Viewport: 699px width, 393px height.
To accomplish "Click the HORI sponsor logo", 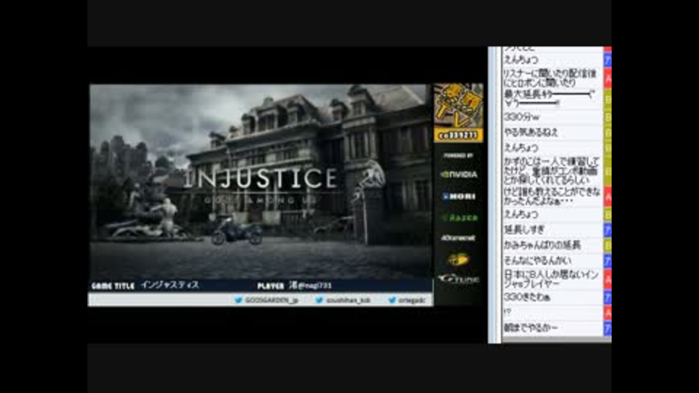I will click(459, 196).
